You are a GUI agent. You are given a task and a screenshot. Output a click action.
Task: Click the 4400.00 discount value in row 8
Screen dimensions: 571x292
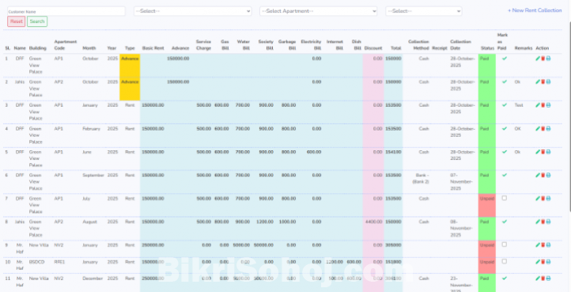pyautogui.click(x=373, y=222)
